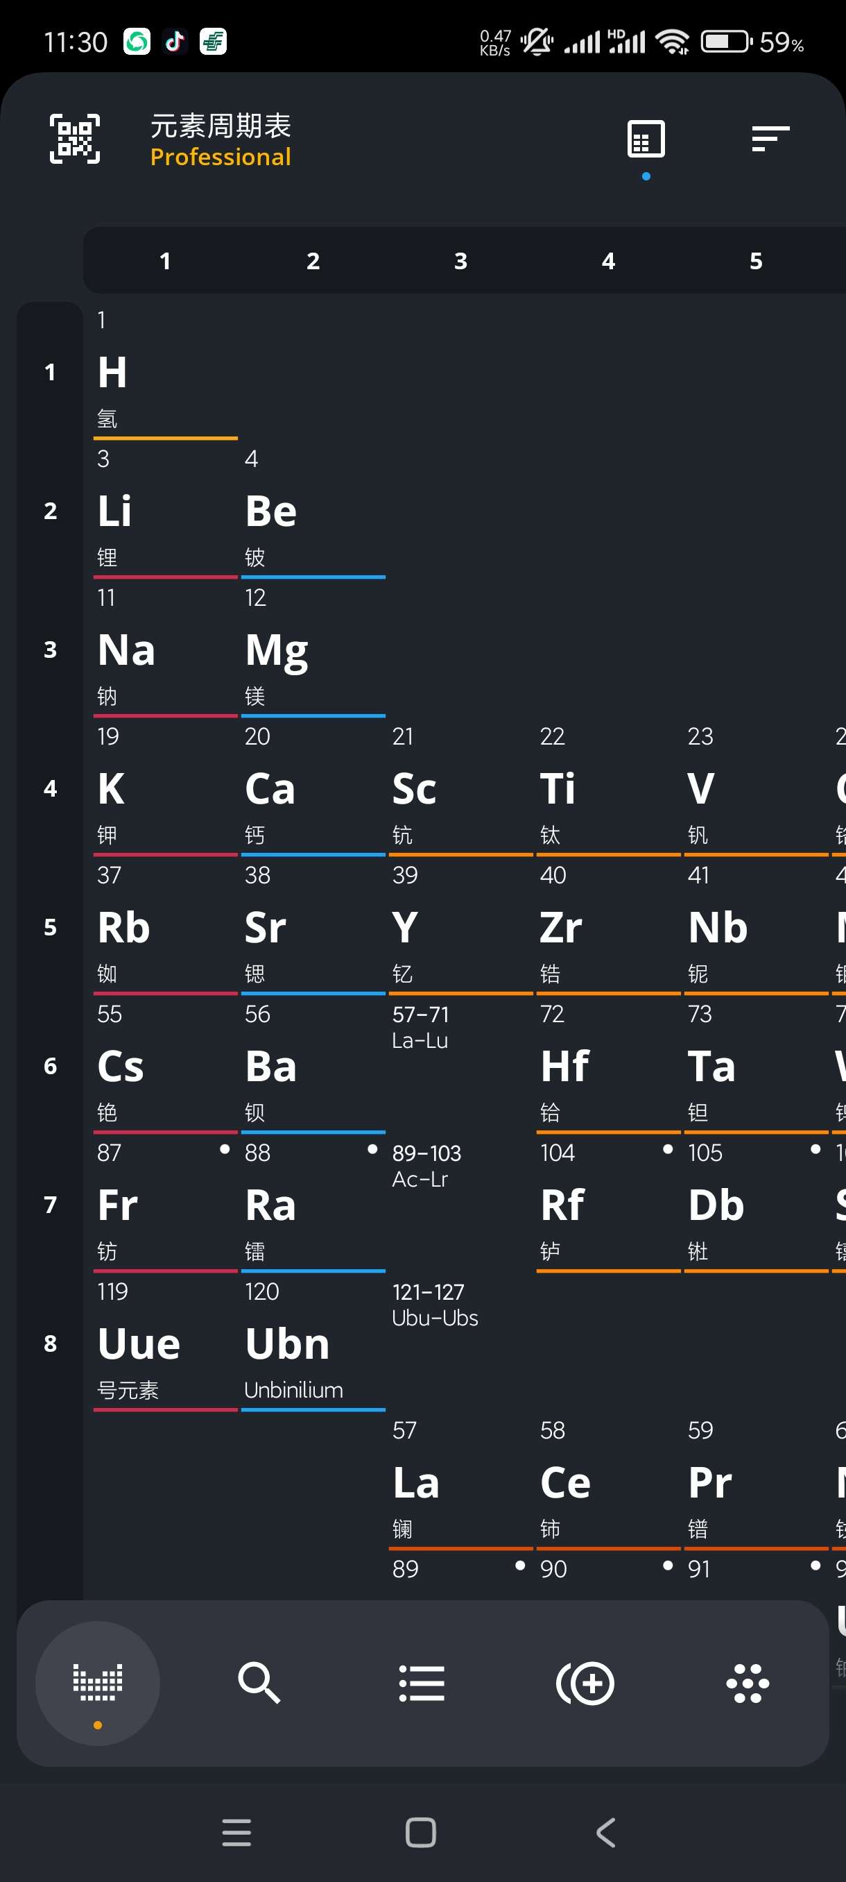
Task: Tap Android back navigation arrow
Action: (x=606, y=1832)
